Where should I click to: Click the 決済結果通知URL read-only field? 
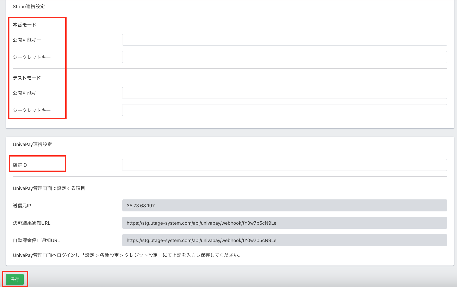(x=284, y=223)
